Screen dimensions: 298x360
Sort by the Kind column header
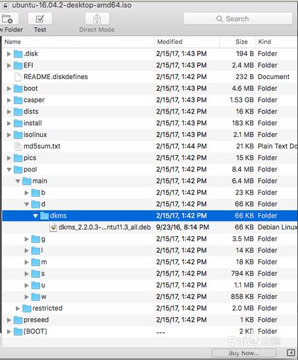(264, 42)
